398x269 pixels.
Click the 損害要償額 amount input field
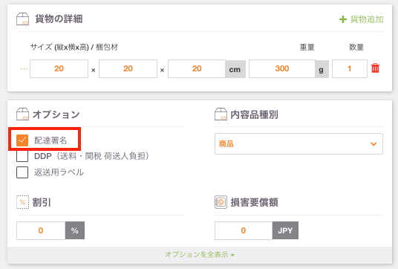click(244, 230)
